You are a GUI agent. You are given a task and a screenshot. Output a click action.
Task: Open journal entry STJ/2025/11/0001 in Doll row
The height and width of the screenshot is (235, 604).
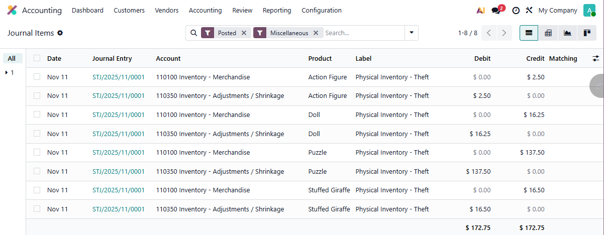(118, 115)
